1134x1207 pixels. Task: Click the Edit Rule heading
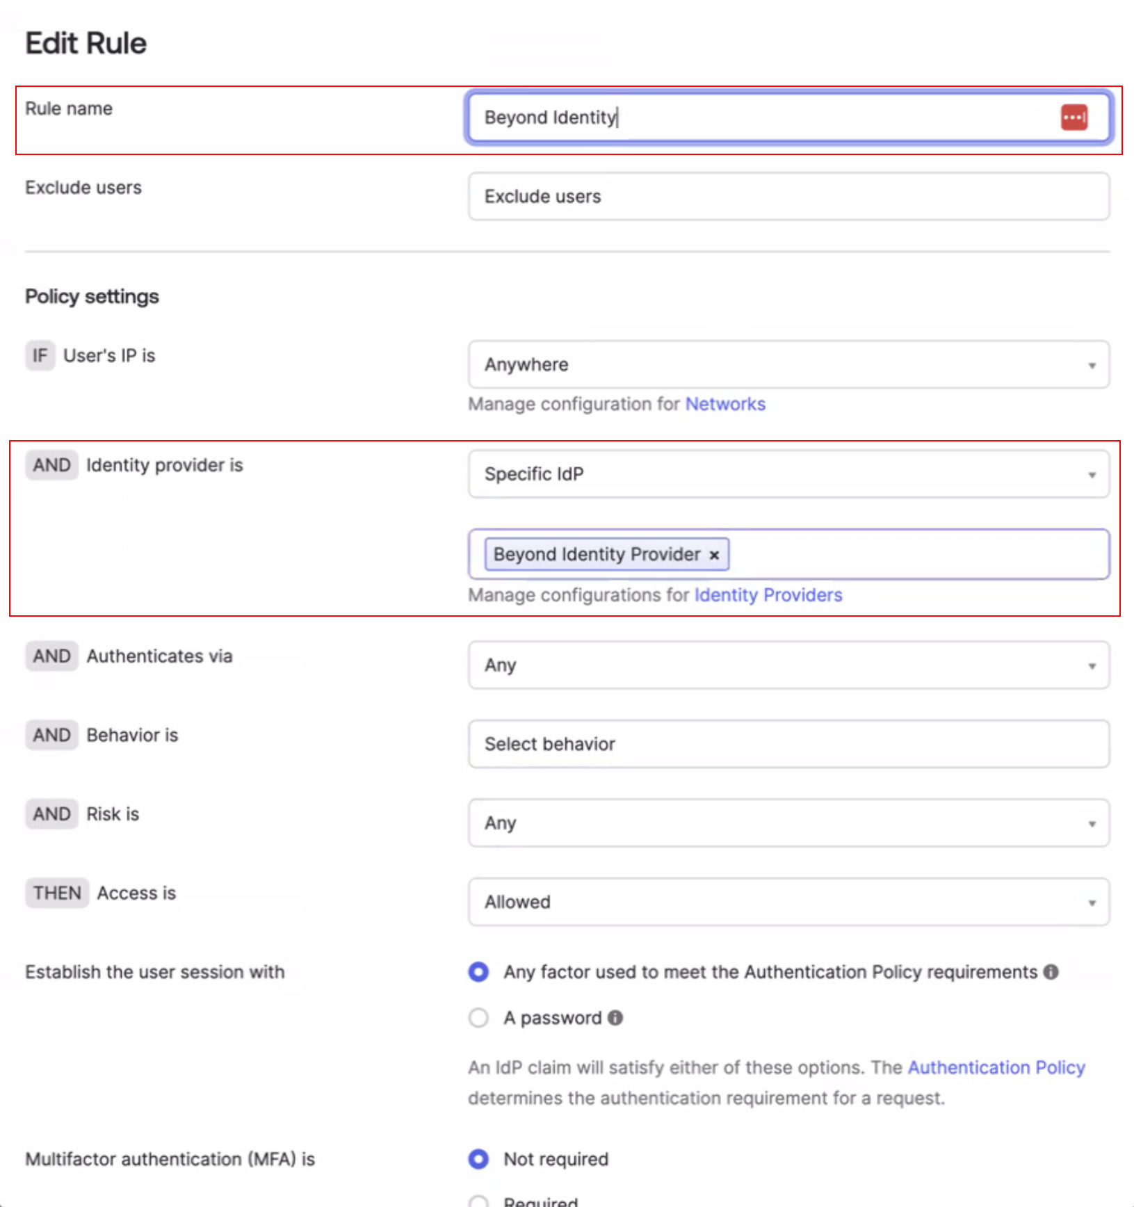pos(86,43)
